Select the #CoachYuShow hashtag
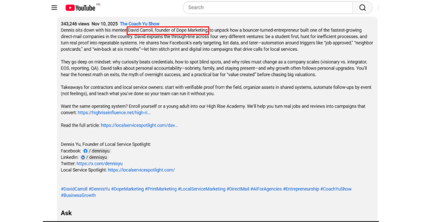422x222 pixels. pos(336,189)
